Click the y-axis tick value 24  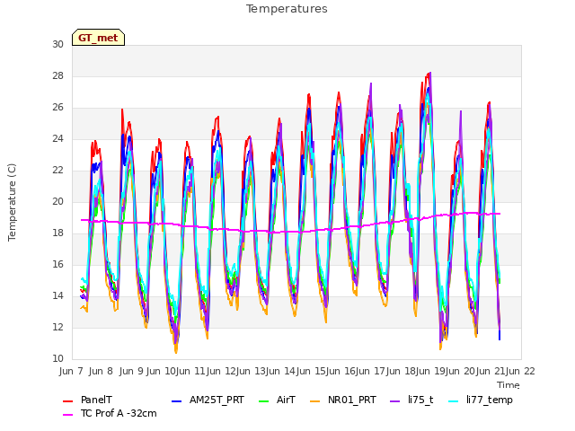[x=57, y=139]
